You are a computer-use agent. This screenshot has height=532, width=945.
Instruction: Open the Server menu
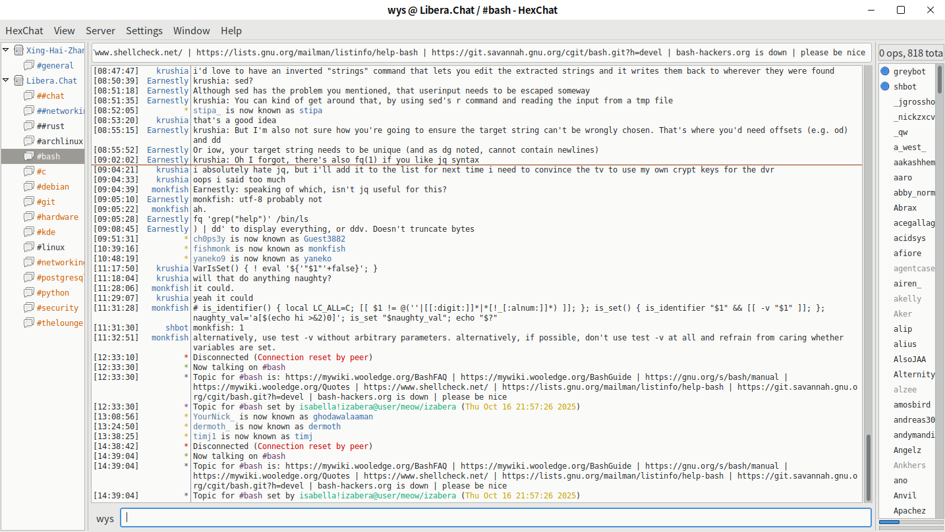click(x=100, y=30)
